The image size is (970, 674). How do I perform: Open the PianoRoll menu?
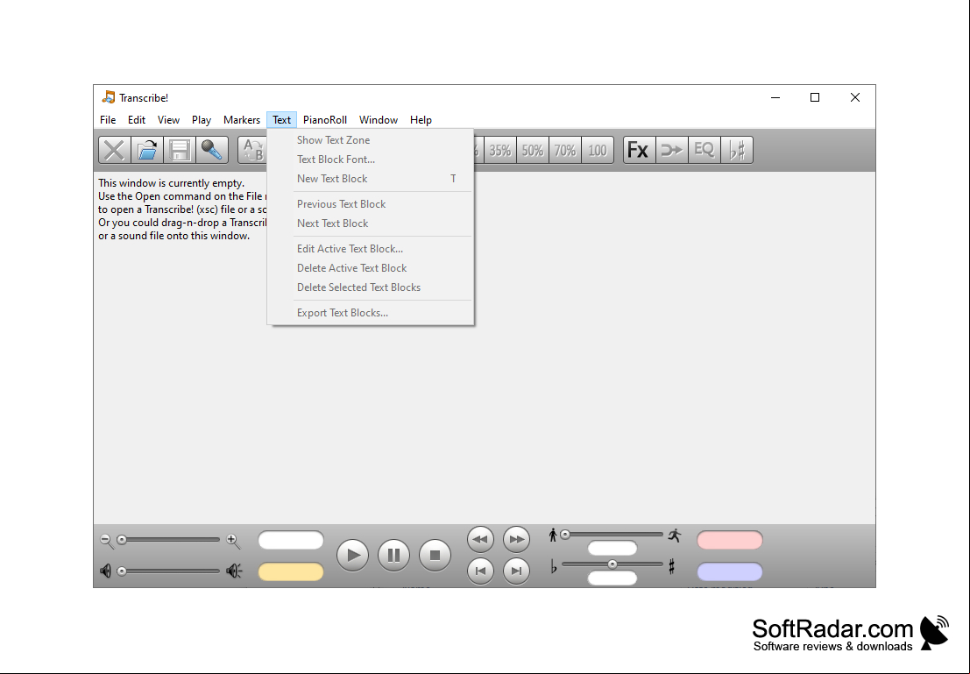(325, 120)
